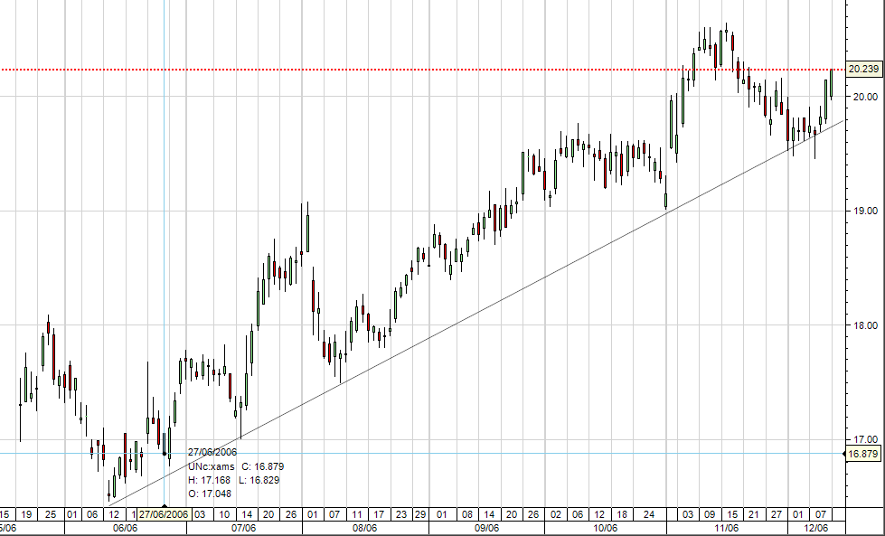Viewport: 885px width, 536px height.
Task: Click the 18.00 price axis label
Action: (x=865, y=325)
